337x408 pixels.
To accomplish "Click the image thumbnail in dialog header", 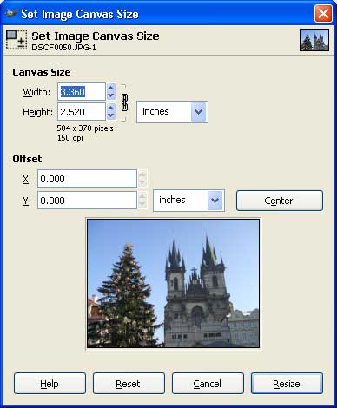I will pos(314,40).
